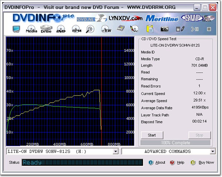Screen dimensions: 222x177
Task: Open the RPM speed test tool
Action: [x=76, y=29]
